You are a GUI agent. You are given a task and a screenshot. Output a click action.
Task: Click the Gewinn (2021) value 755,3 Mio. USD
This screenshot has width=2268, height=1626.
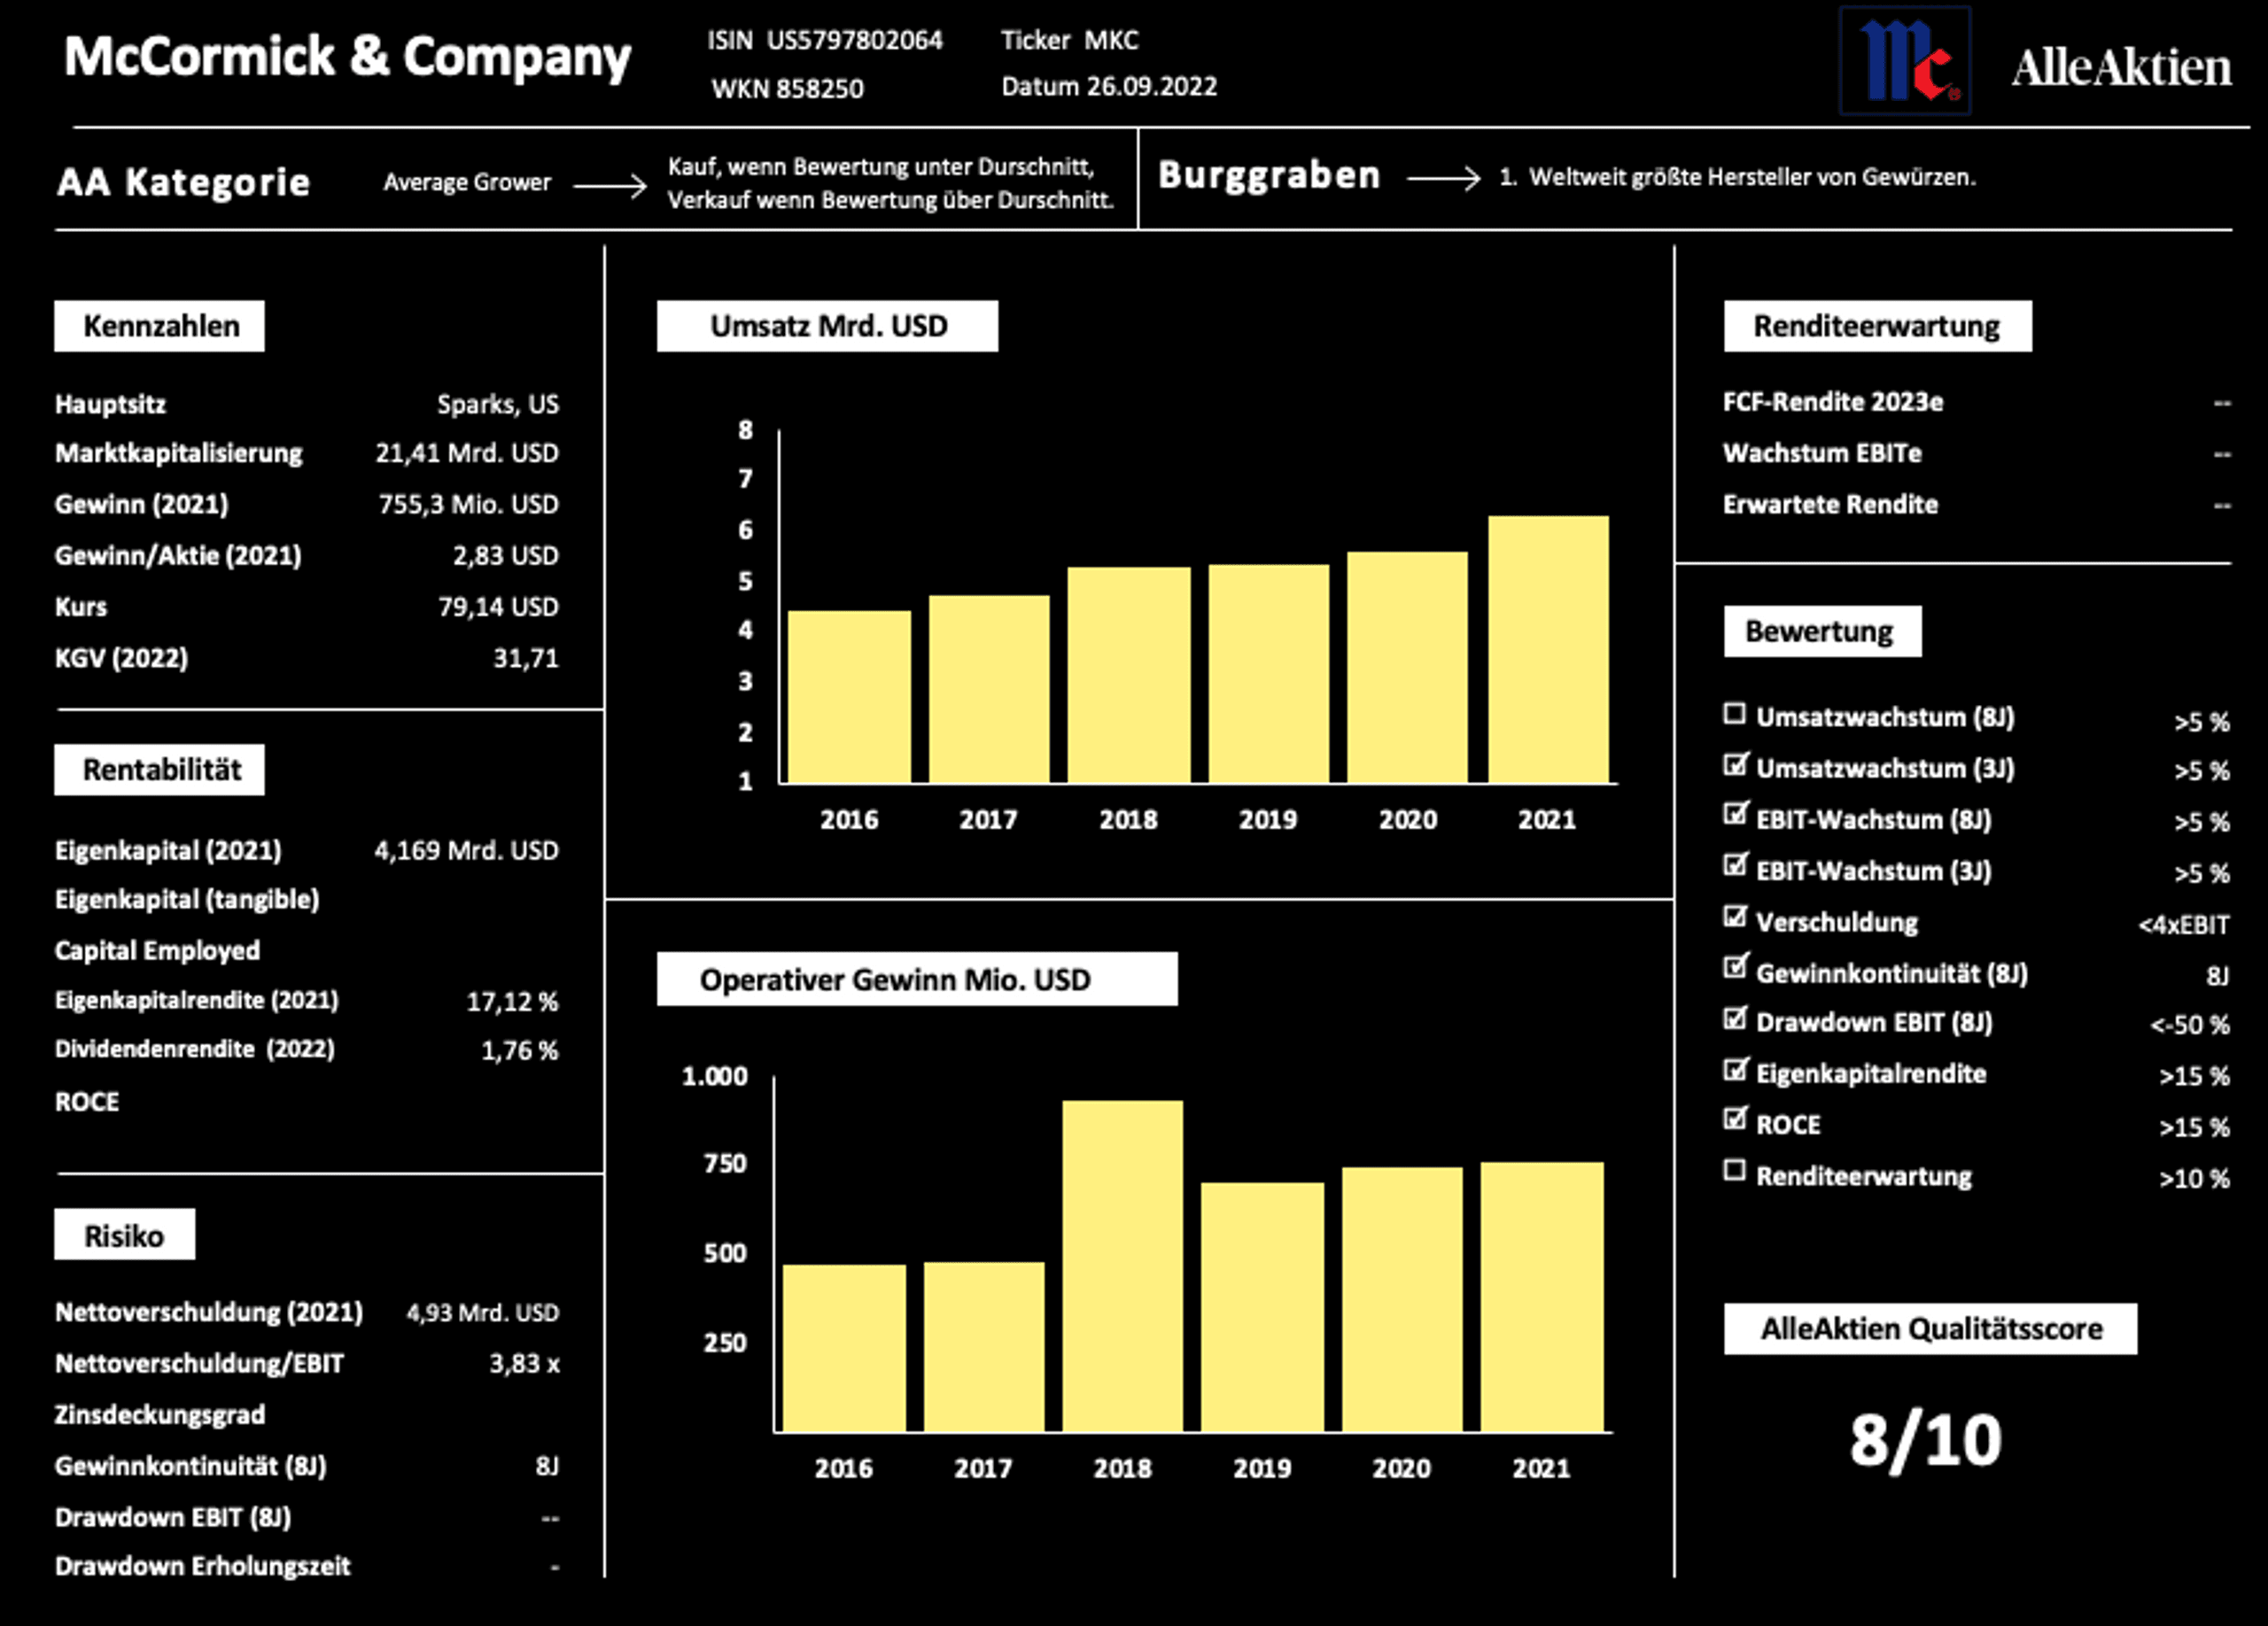[468, 504]
